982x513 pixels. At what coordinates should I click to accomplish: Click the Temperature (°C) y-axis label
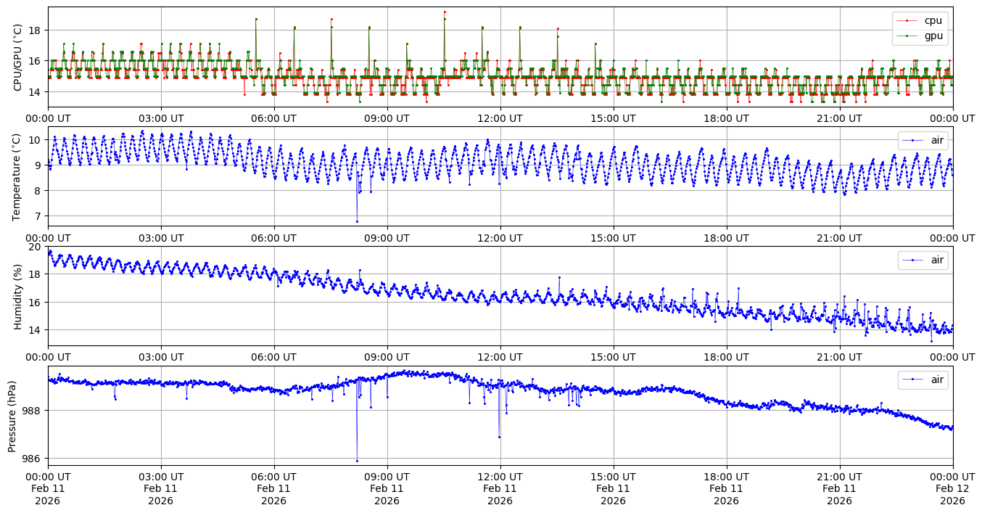[18, 176]
